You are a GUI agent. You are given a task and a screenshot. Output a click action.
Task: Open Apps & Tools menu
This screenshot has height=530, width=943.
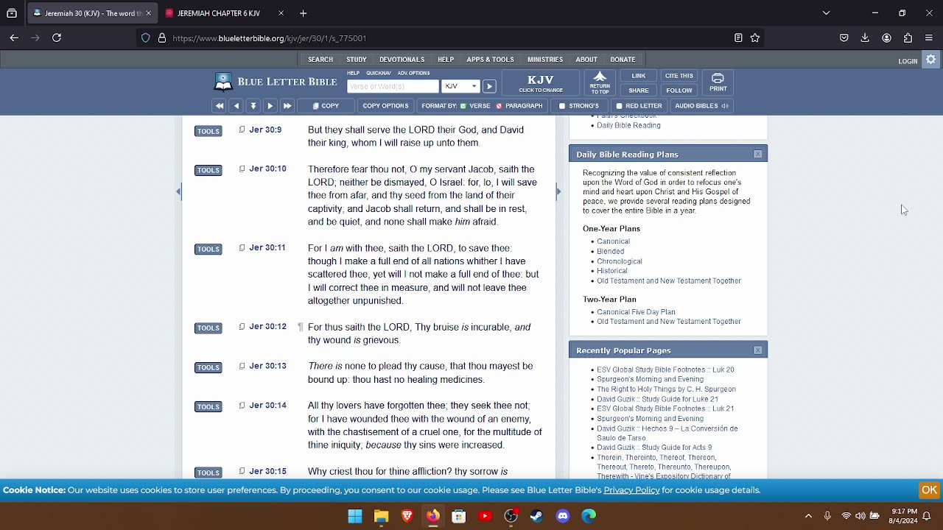[490, 60]
